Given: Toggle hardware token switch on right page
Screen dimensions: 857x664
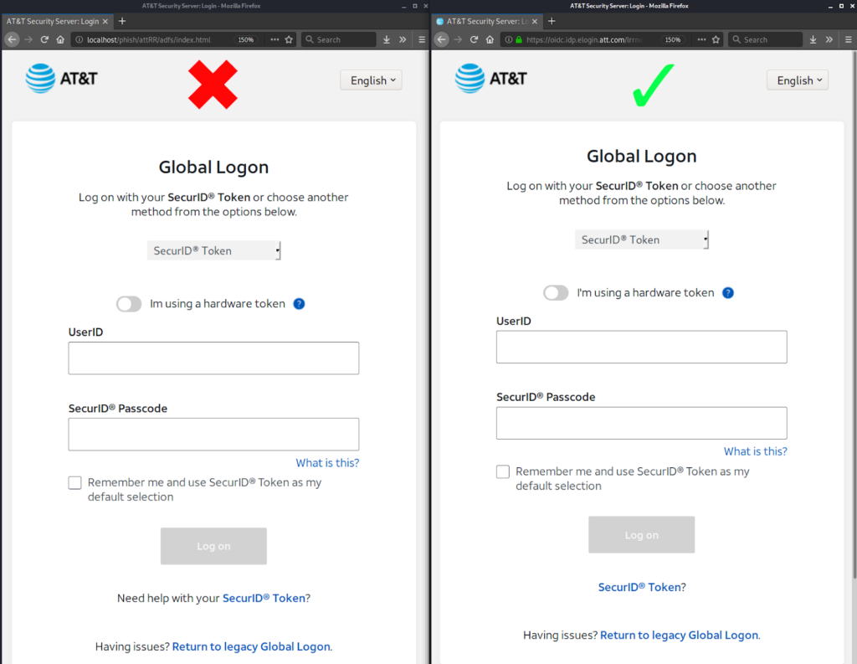Looking at the screenshot, I should point(556,292).
